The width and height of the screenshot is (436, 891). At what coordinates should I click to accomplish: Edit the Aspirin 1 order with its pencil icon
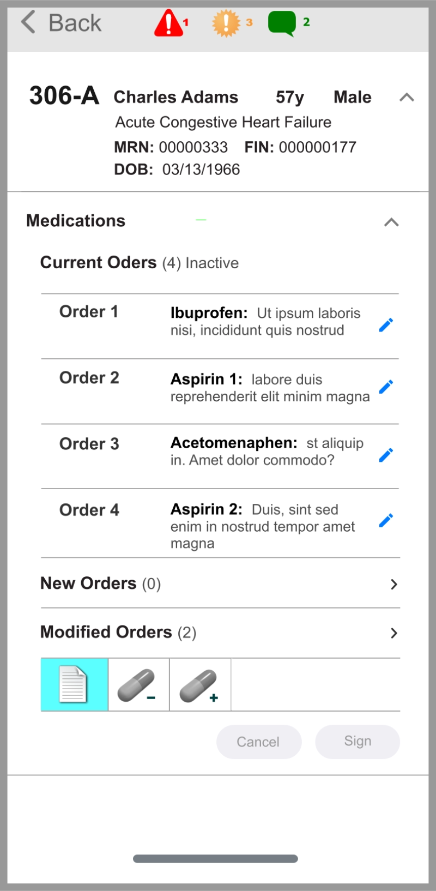pos(386,387)
